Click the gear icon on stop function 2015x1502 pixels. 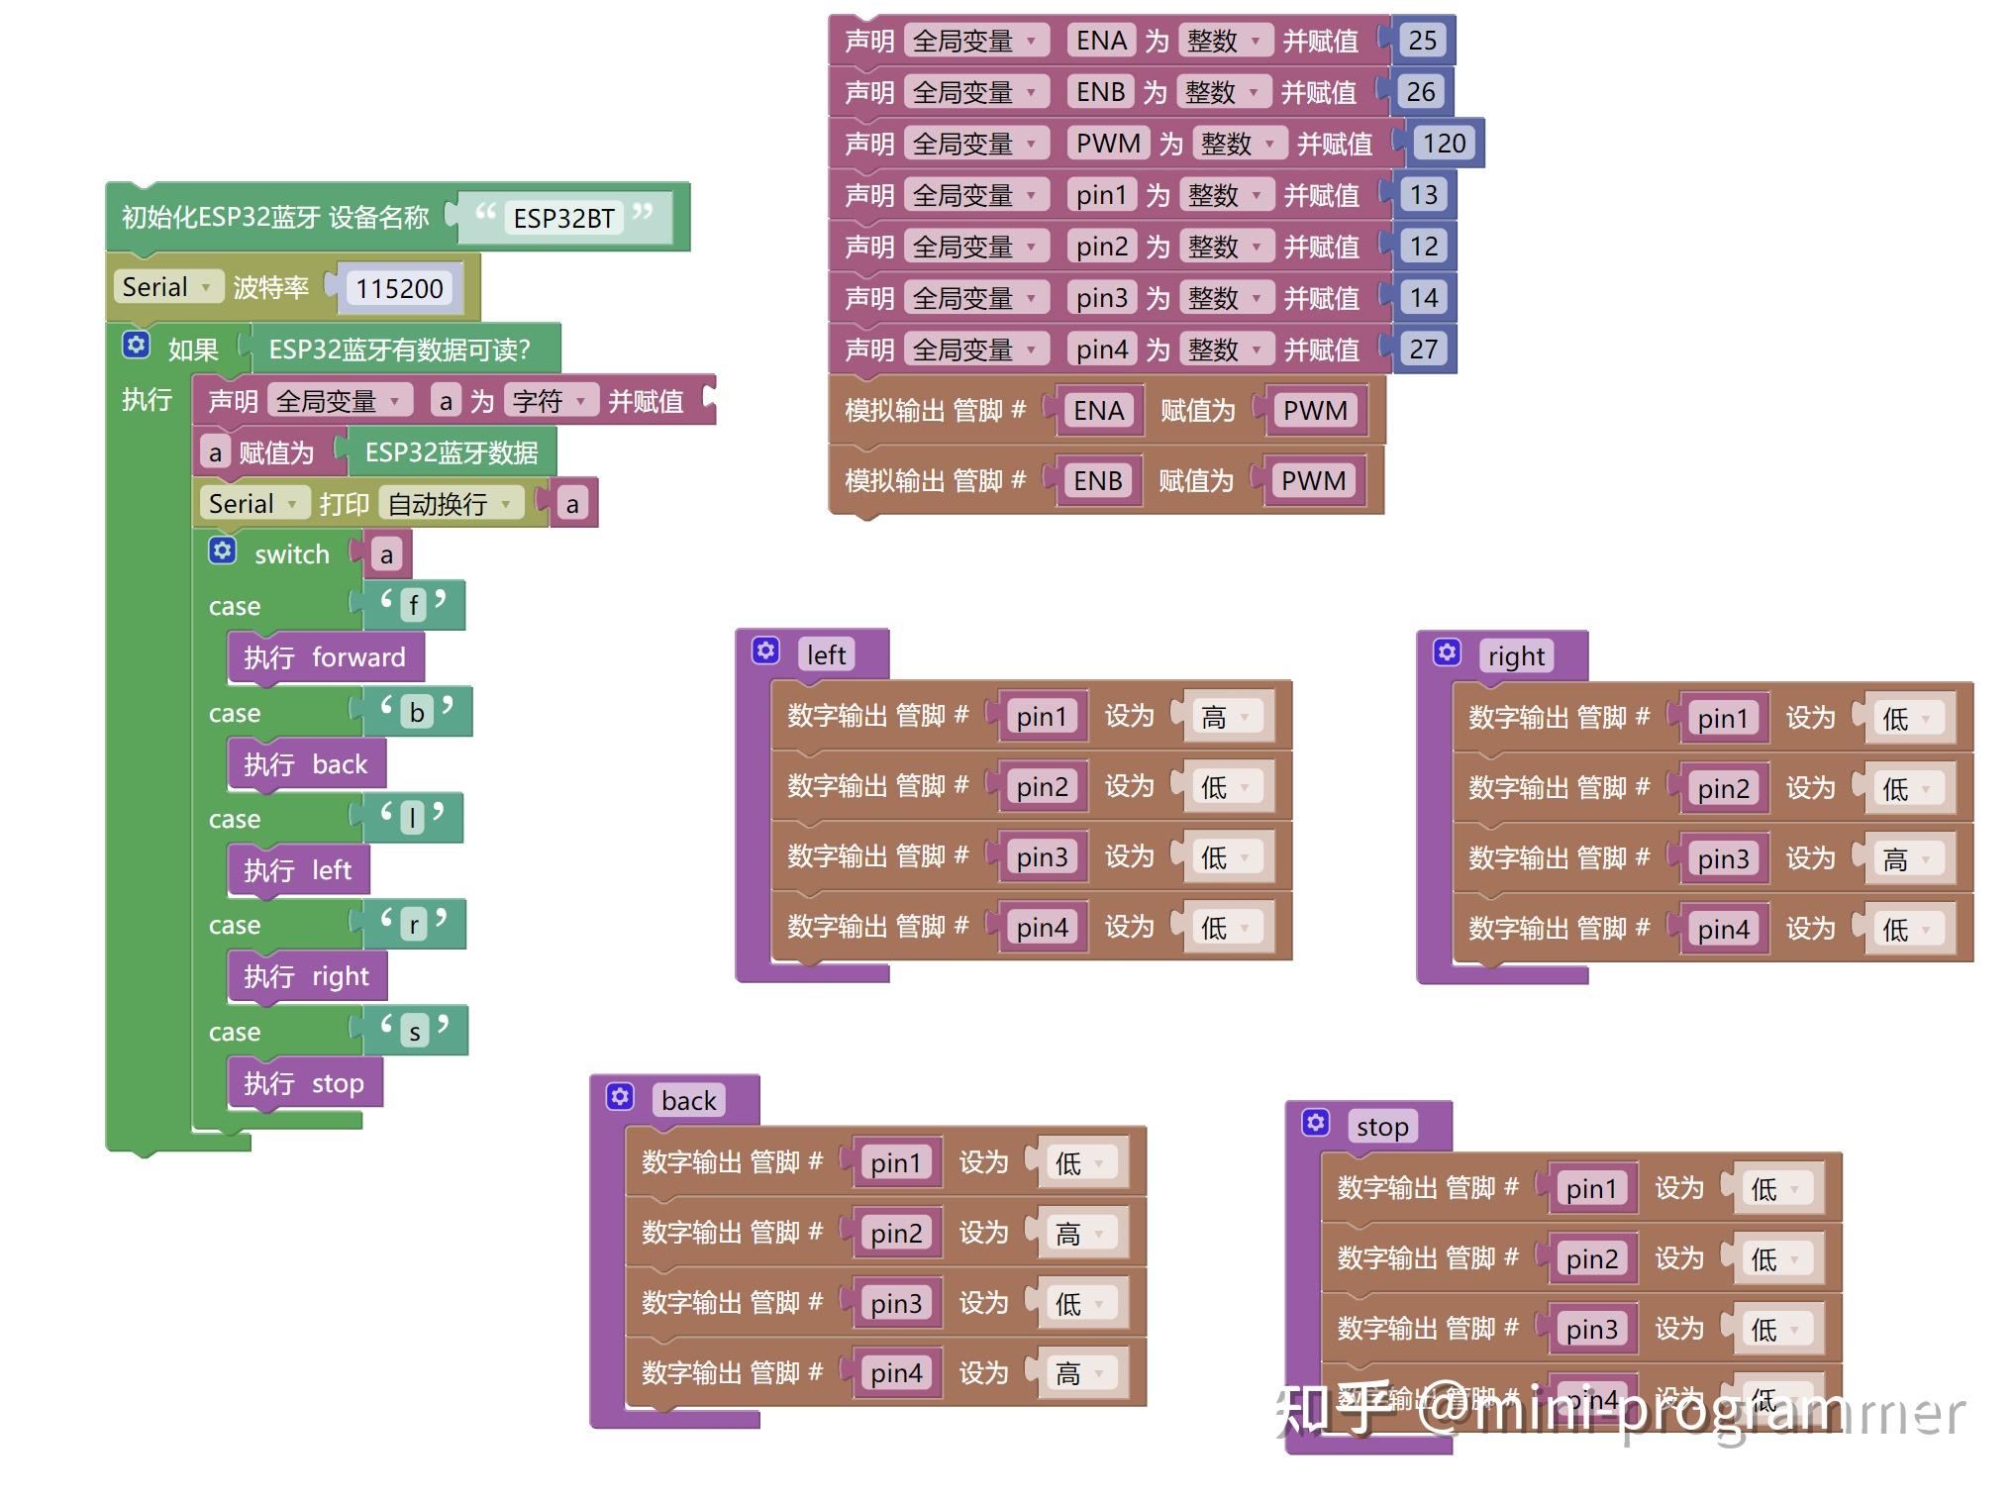1316,1122
